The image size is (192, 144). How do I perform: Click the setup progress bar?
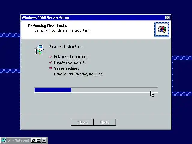pyautogui.click(x=96, y=90)
